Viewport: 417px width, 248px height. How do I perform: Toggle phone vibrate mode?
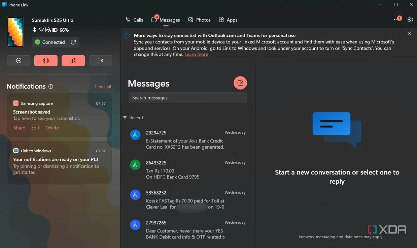46,61
